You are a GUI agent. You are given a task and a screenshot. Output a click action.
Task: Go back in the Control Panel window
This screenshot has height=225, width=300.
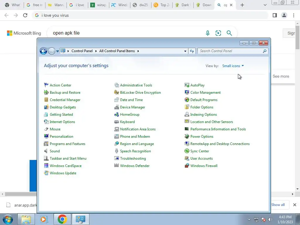(43, 51)
